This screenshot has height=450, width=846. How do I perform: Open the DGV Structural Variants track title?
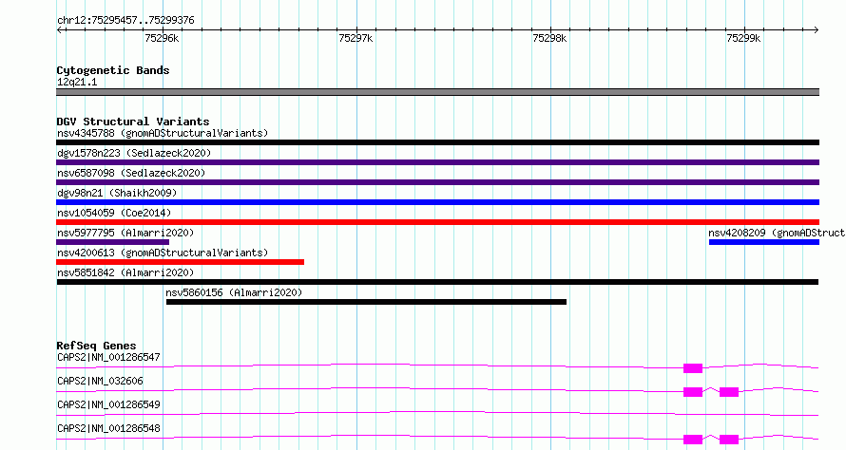pyautogui.click(x=133, y=122)
